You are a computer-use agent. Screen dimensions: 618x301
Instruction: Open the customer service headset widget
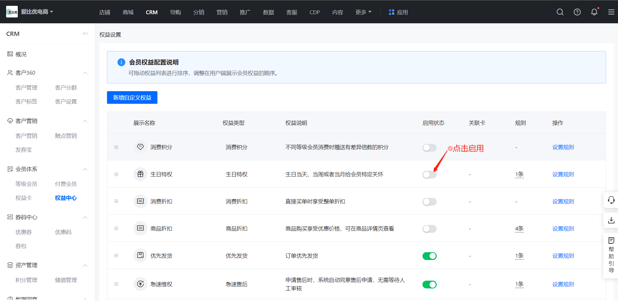[611, 200]
